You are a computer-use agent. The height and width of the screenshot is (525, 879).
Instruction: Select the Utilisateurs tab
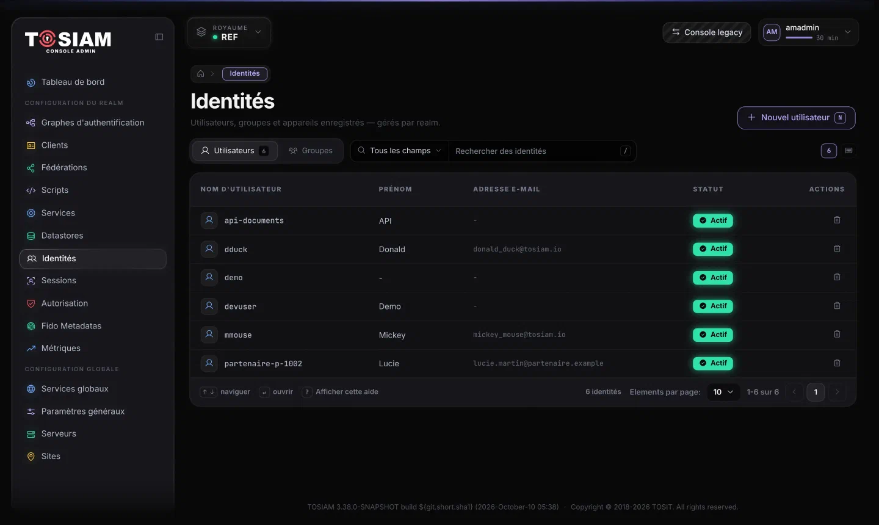[x=235, y=151]
